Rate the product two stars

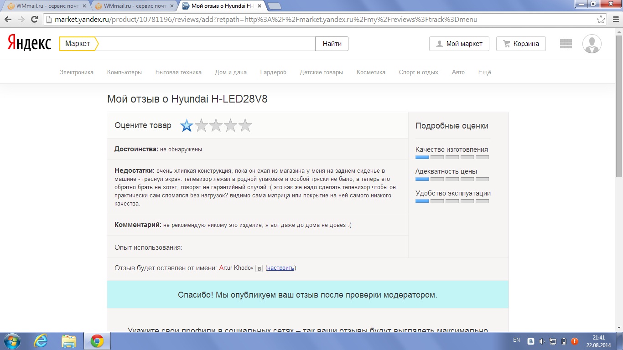201,125
